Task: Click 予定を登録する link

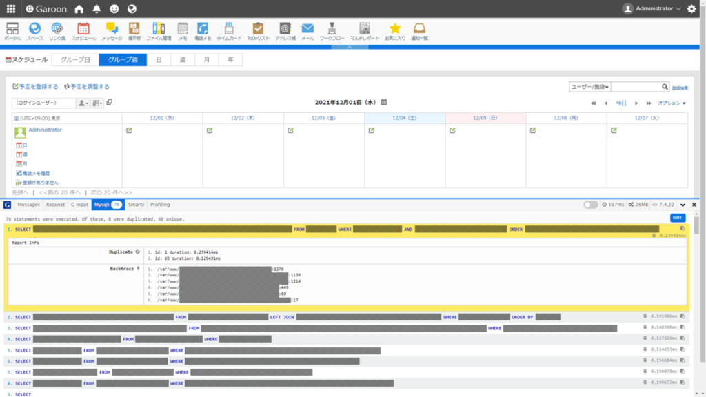Action: pos(36,86)
